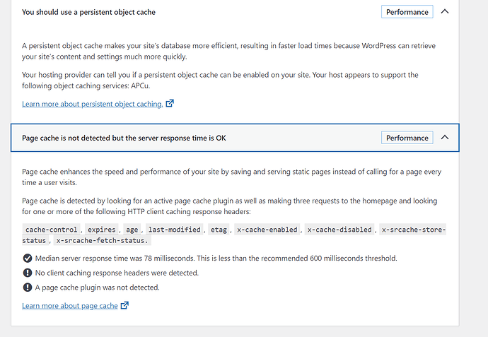Toggle the 'You should use a persistent object cache' heading
The image size is (488, 337).
[88, 12]
